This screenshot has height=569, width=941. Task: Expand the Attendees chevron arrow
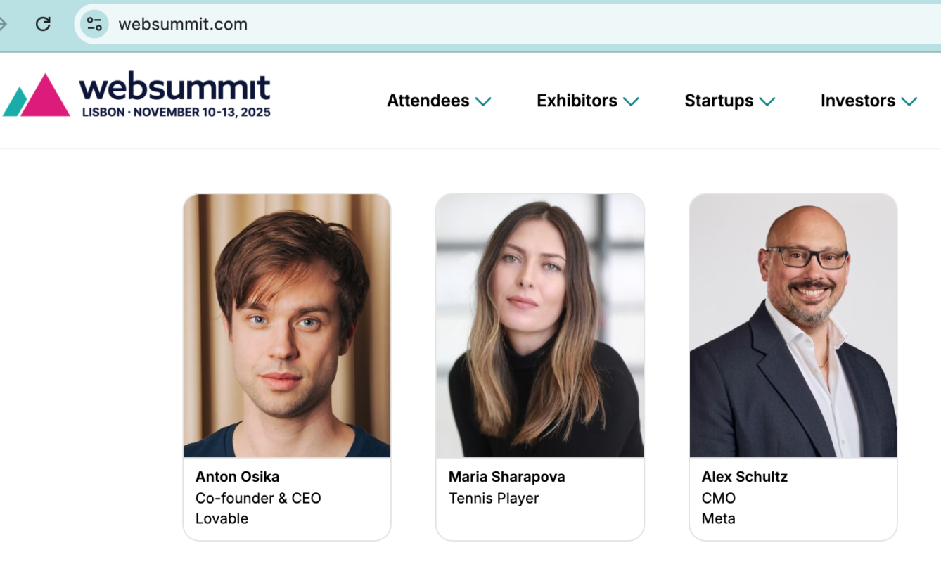pyautogui.click(x=483, y=101)
